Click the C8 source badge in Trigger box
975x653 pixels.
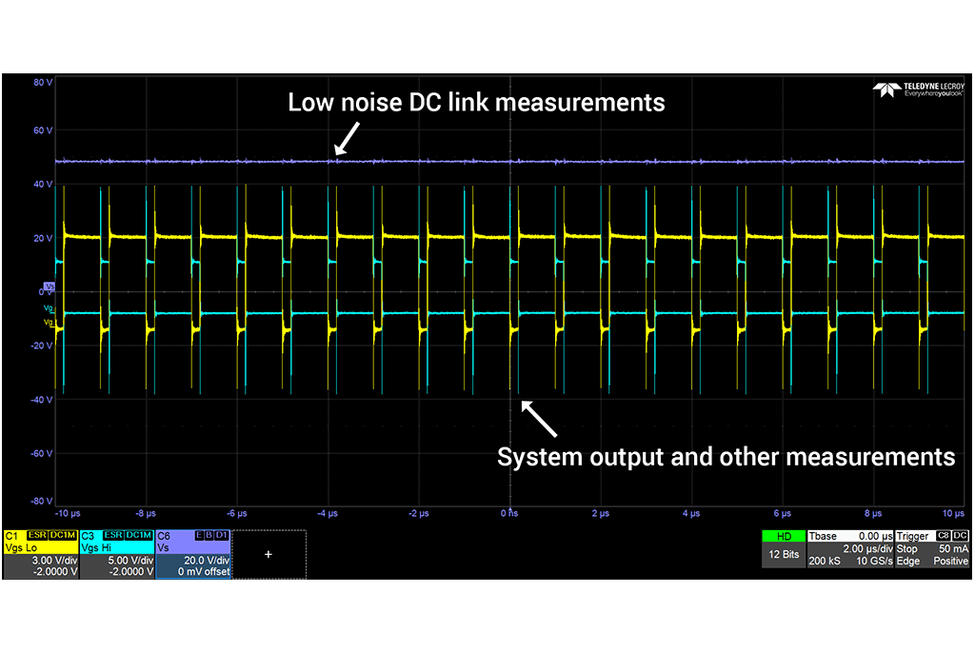[x=945, y=536]
